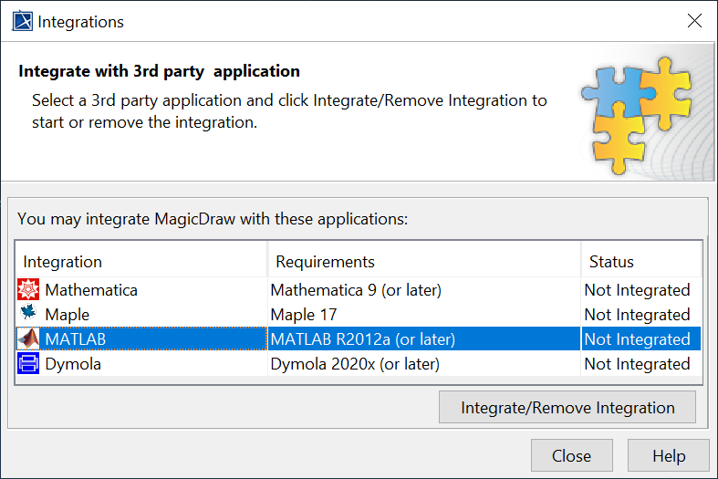Viewport: 718px width, 479px height.
Task: Select the Dymola integration row
Action: [x=73, y=364]
